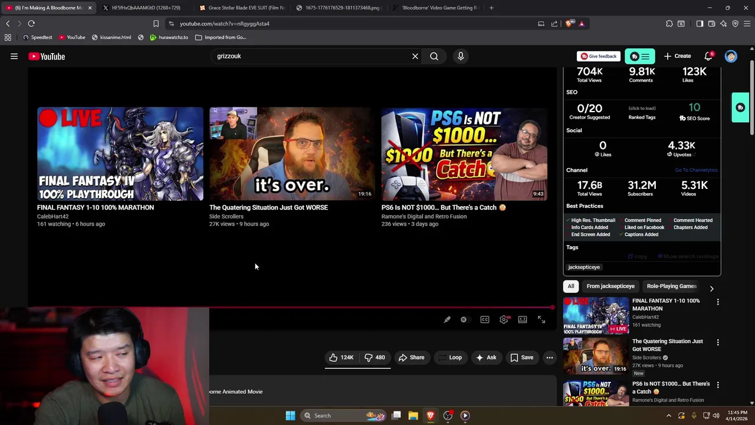This screenshot has height=425, width=755.
Task: Open Brave Rewards triangle icon
Action: tap(582, 24)
